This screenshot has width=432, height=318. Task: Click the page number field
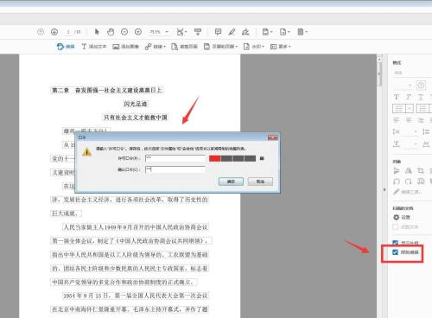(x=68, y=32)
